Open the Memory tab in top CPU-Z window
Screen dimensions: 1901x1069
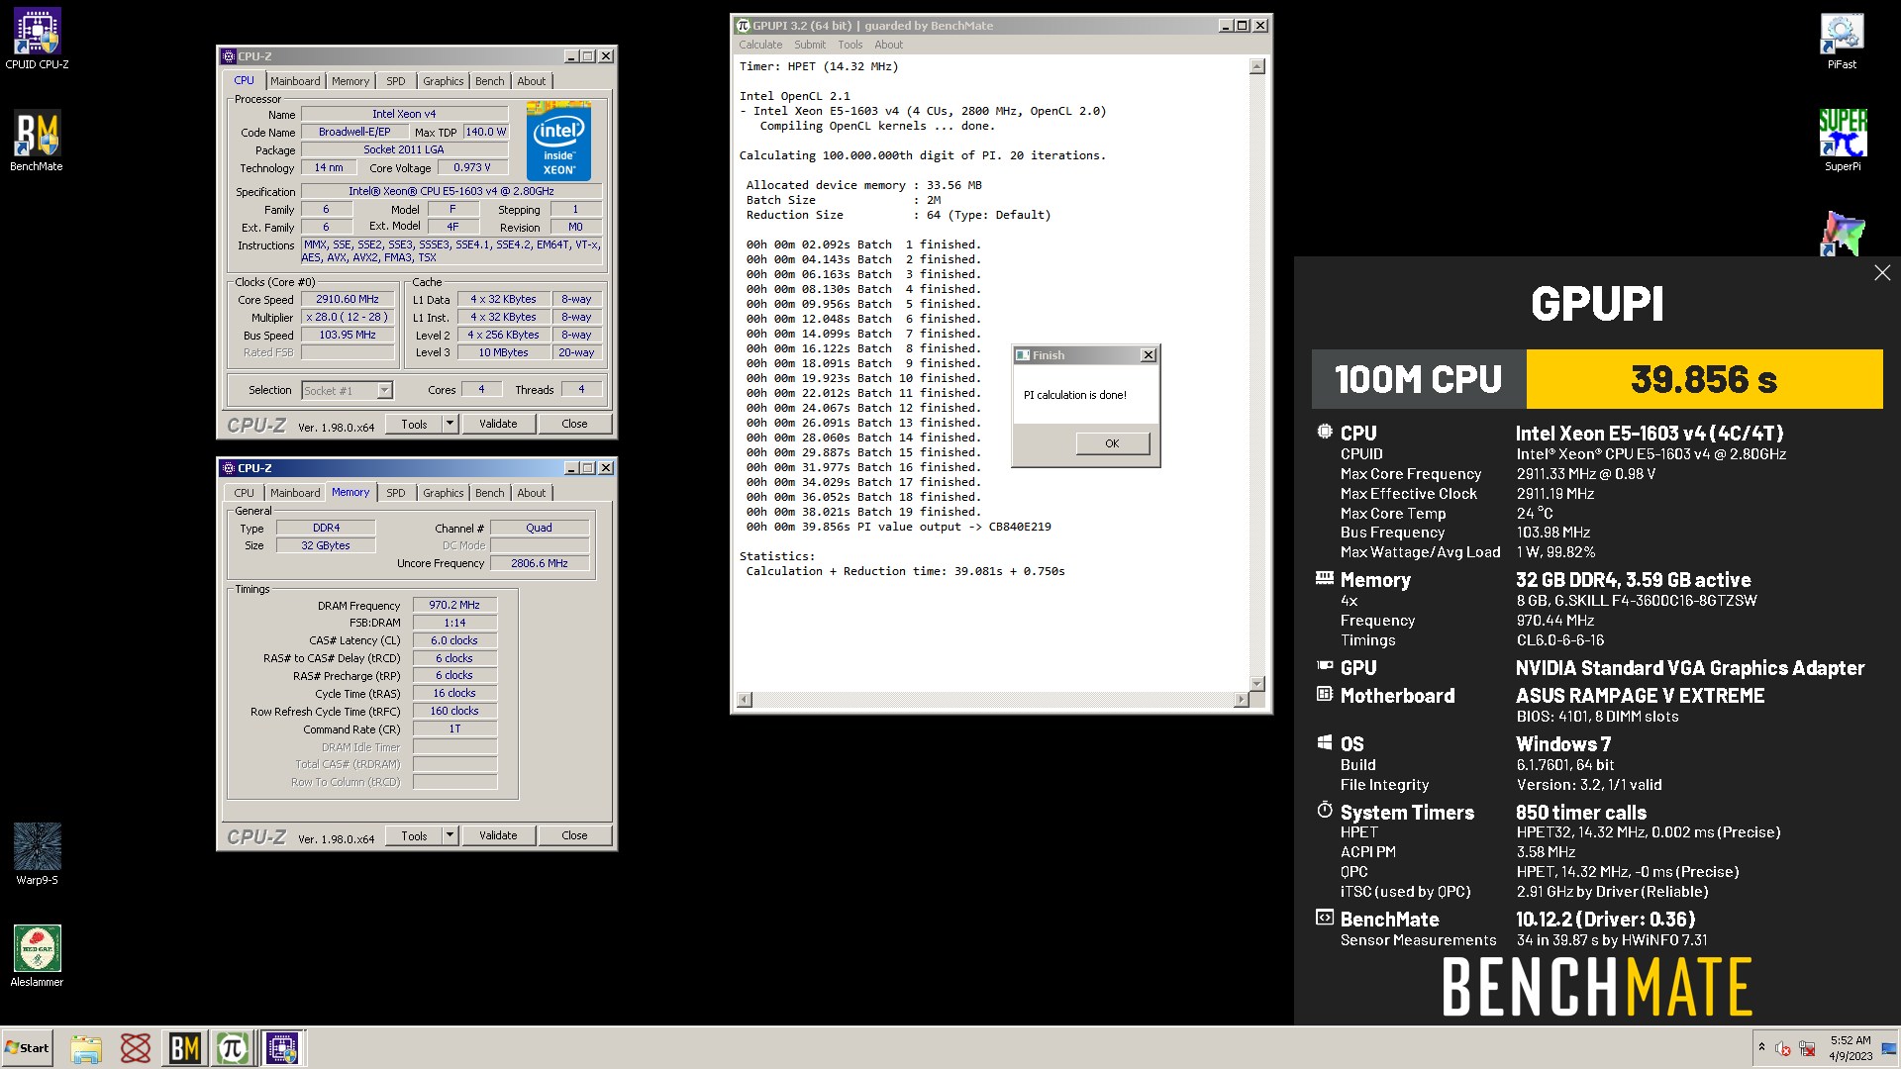(350, 81)
